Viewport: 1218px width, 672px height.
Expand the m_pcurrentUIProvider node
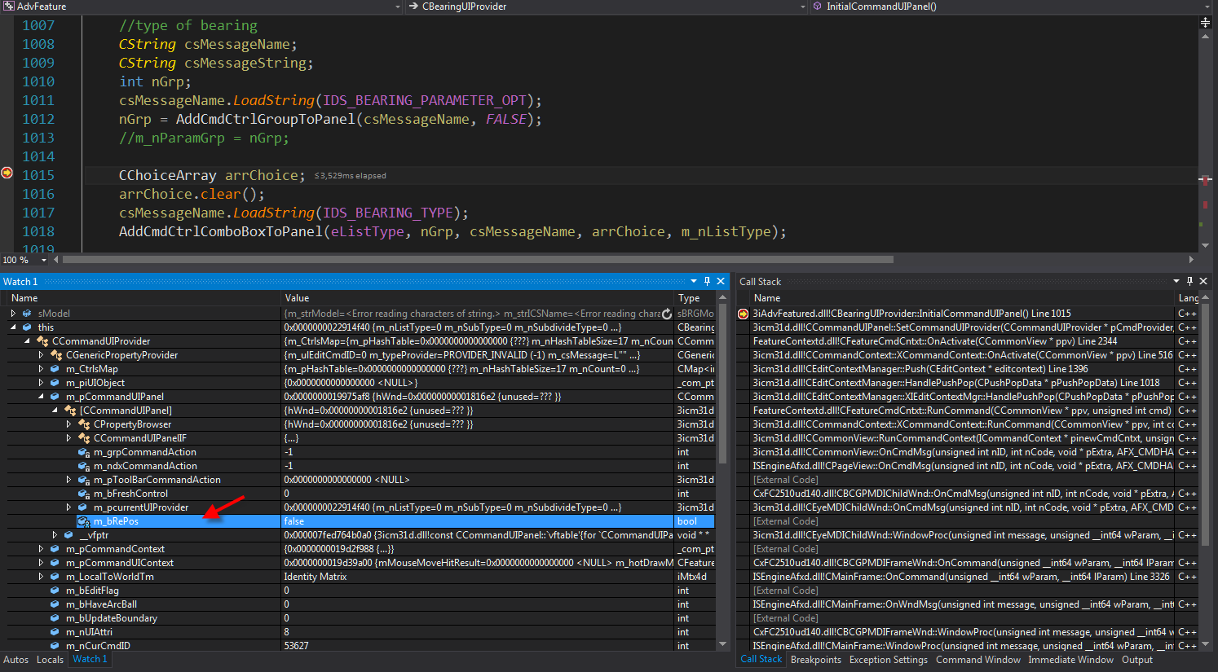[68, 507]
